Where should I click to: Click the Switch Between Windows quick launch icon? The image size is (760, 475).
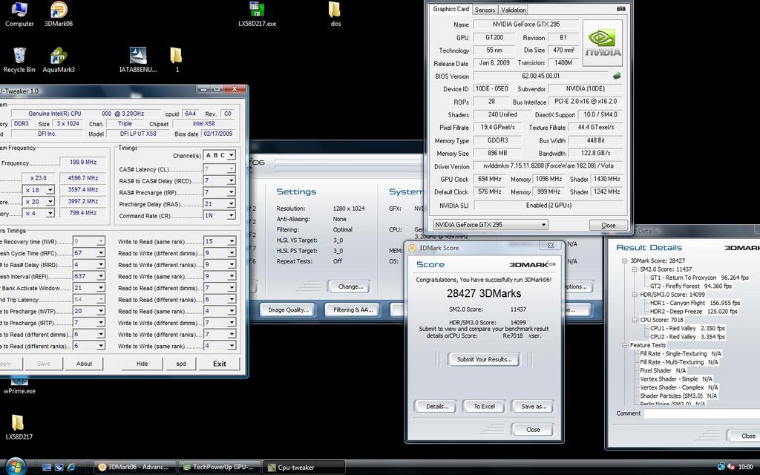tap(59, 468)
